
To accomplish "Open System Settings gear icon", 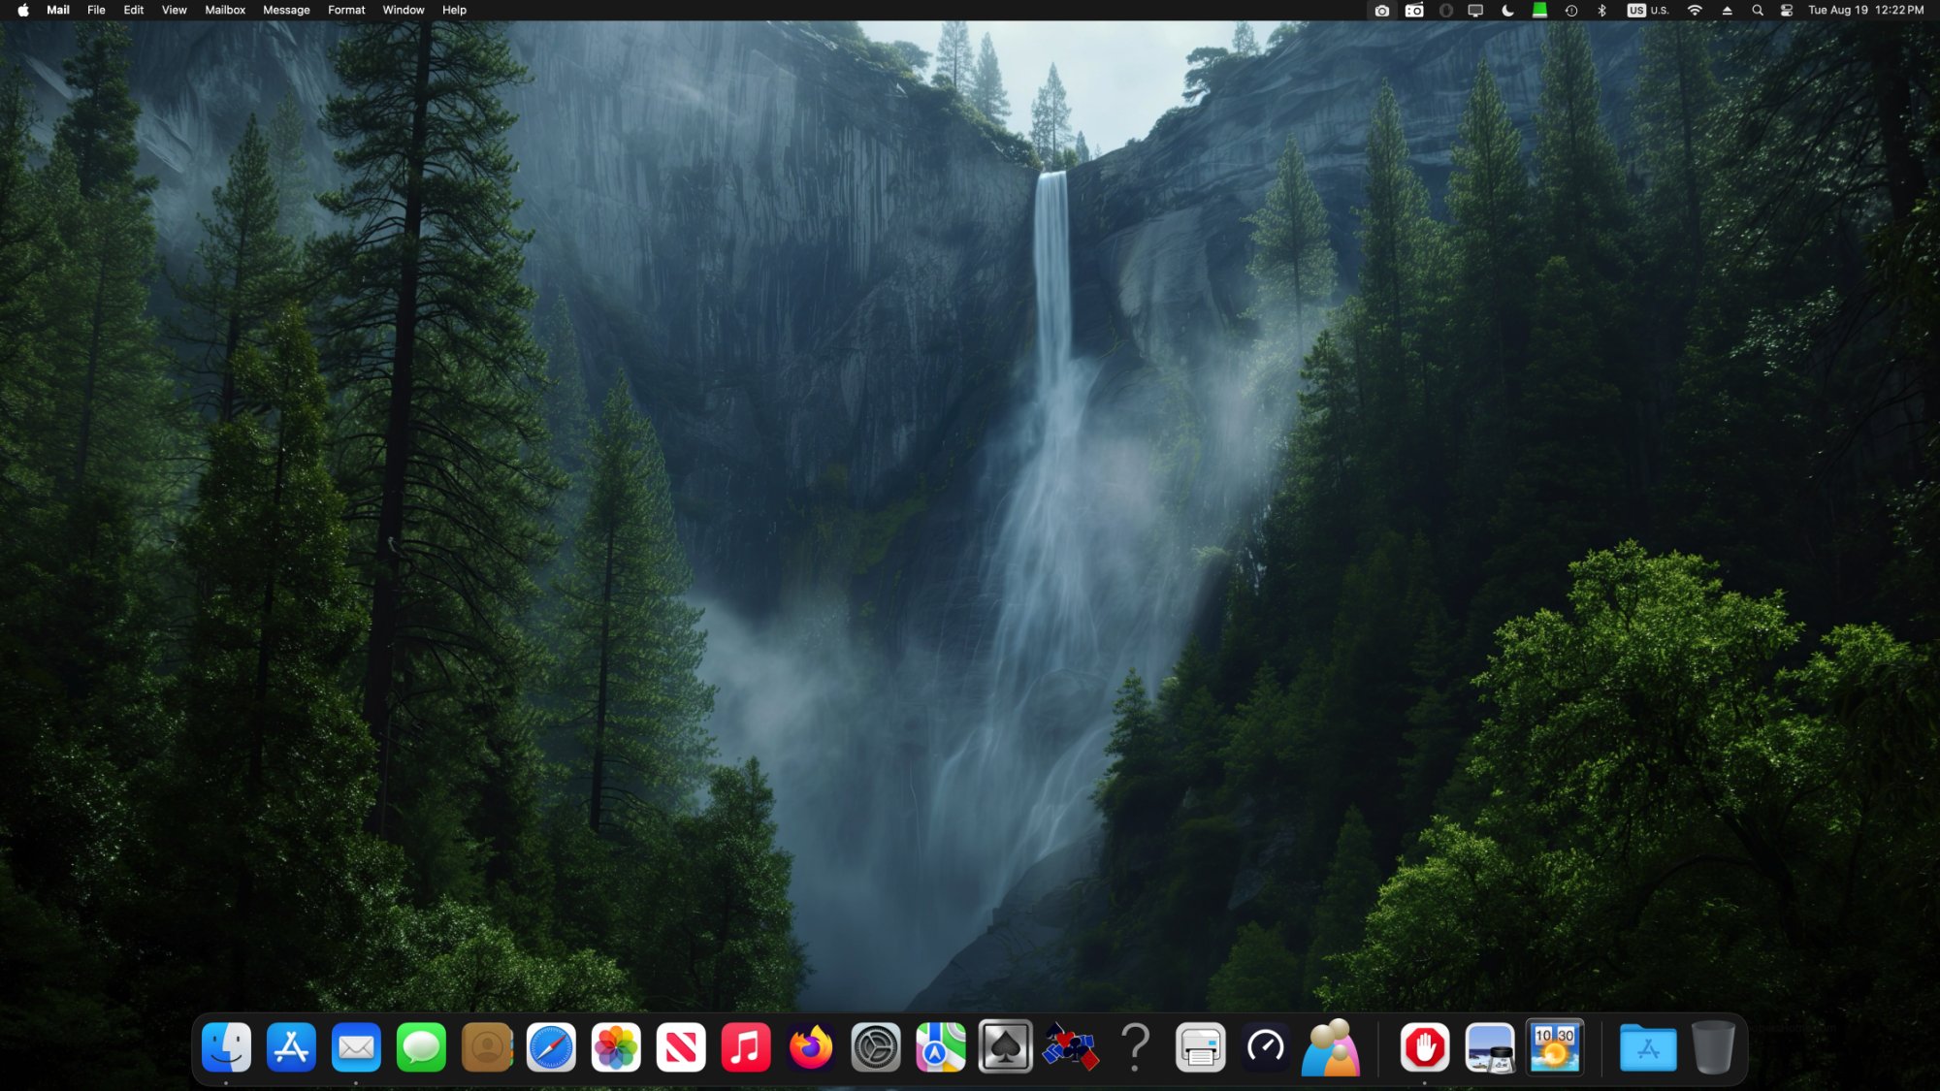I will click(876, 1047).
